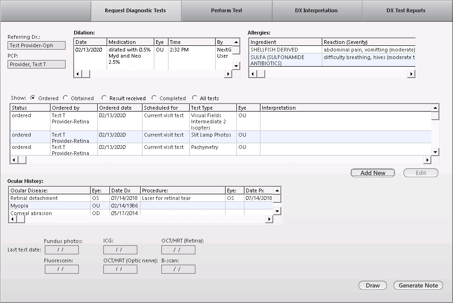Click Allergies table scroll right arrow
This screenshot has width=453, height=303.
coord(411,74)
